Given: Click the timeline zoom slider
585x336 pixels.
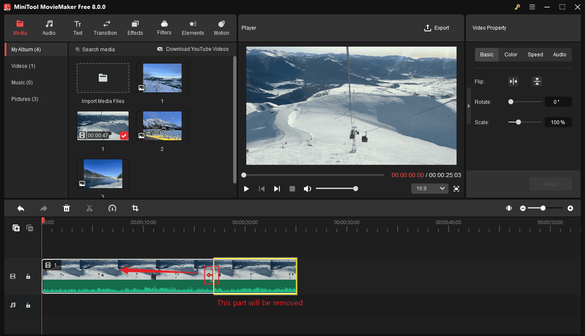Looking at the screenshot, I should click(x=545, y=208).
